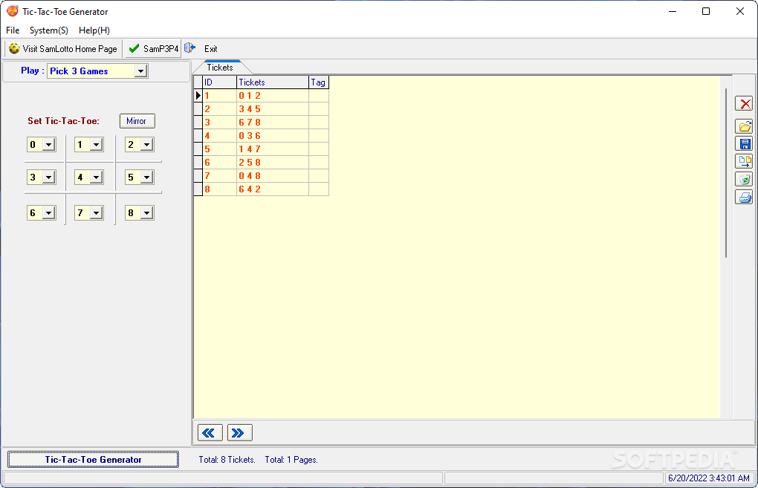Viewport: 758px width, 488px height.
Task: Click the row selector for ticket ID 2
Action: tap(198, 109)
